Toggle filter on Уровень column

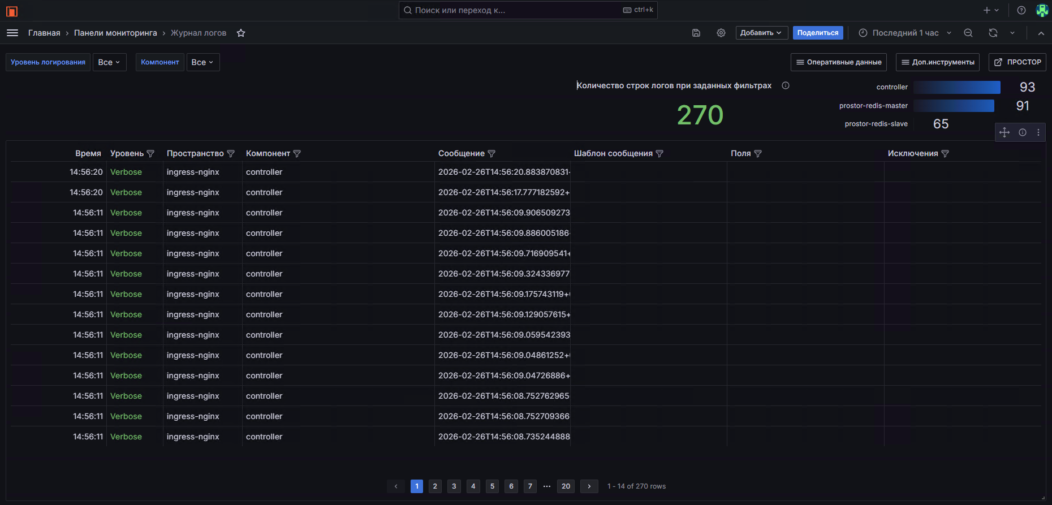tap(150, 154)
